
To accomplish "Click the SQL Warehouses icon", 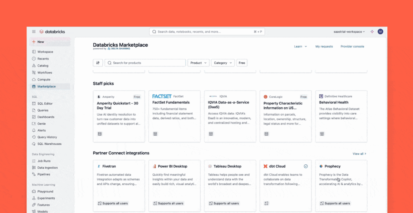I will pyautogui.click(x=34, y=144).
